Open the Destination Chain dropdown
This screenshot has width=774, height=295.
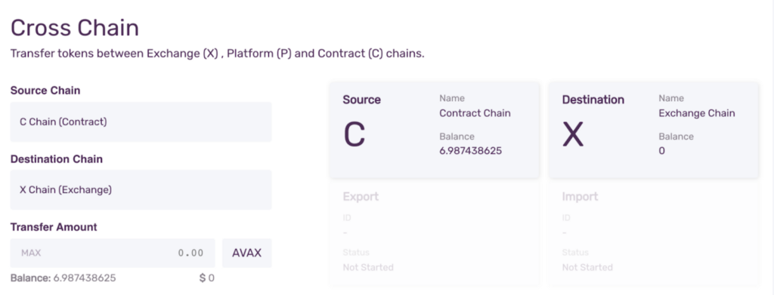141,189
